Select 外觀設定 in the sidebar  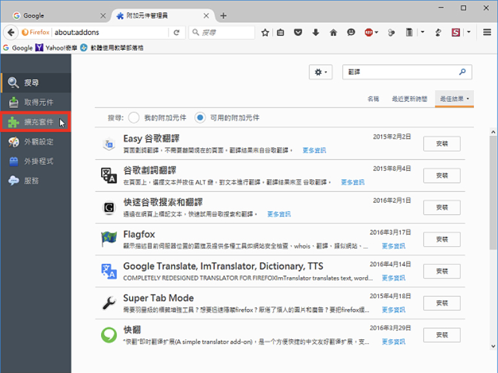36,141
